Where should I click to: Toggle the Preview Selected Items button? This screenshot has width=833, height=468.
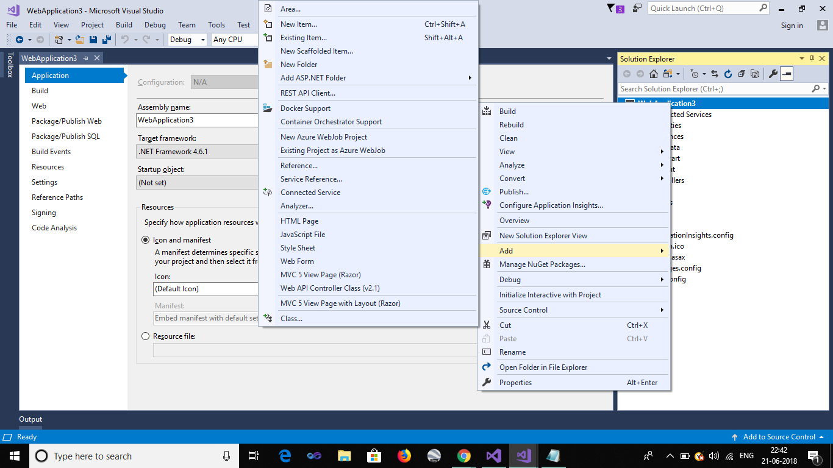787,74
